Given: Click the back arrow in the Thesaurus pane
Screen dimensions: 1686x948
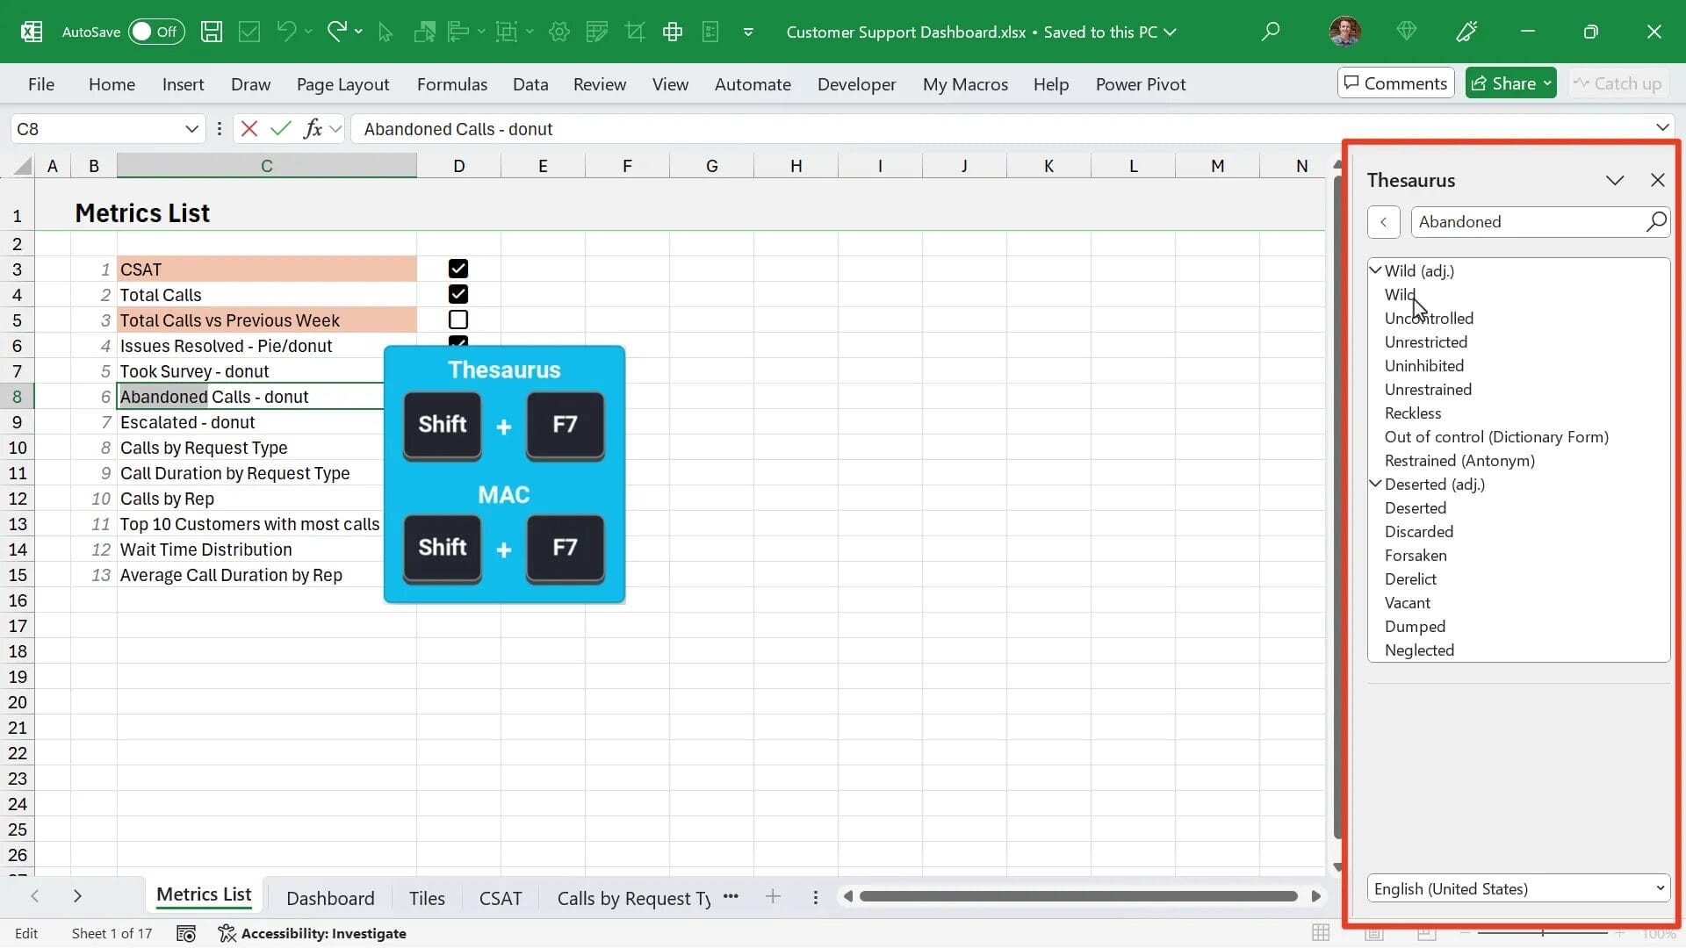Looking at the screenshot, I should [1383, 221].
